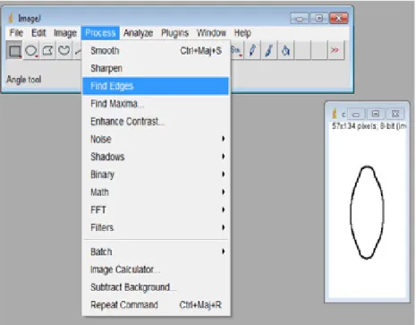Expand the Batch submenu
The image size is (416, 325).
(x=156, y=252)
